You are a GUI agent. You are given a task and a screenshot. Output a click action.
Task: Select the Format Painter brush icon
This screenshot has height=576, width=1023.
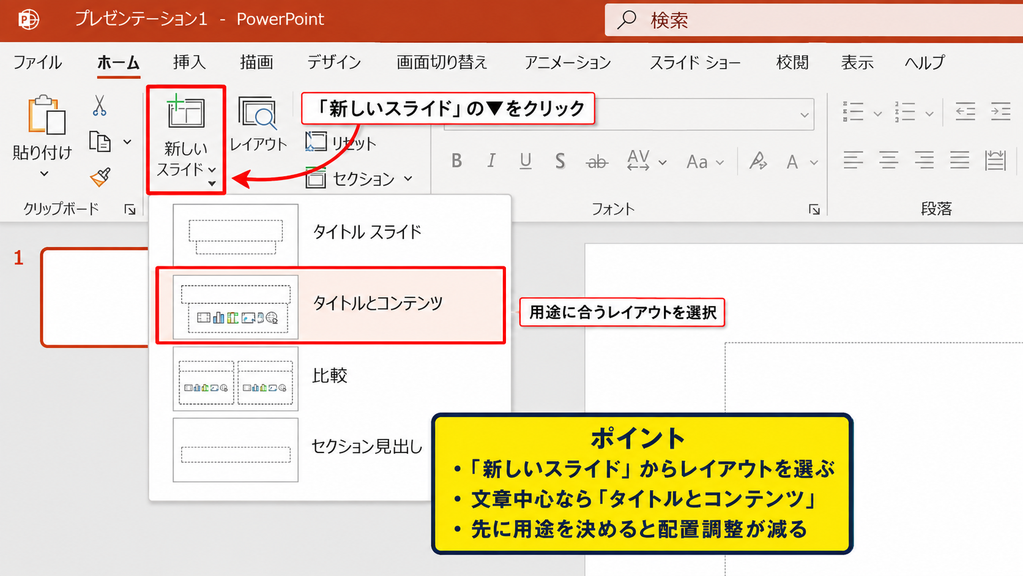pos(100,178)
